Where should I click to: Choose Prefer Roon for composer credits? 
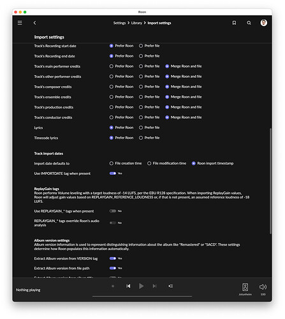pos(121,87)
